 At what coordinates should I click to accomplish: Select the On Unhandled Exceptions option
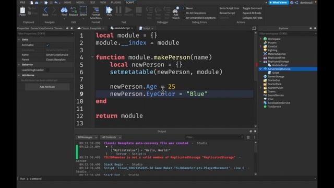coord(199,18)
